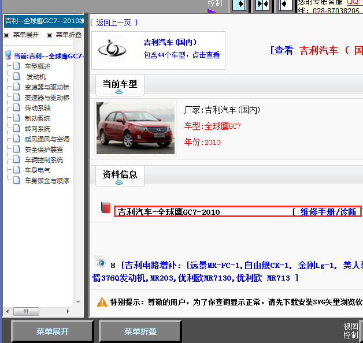Click the 年份:2010 red text
This screenshot has width=363, height=343.
[x=202, y=142]
